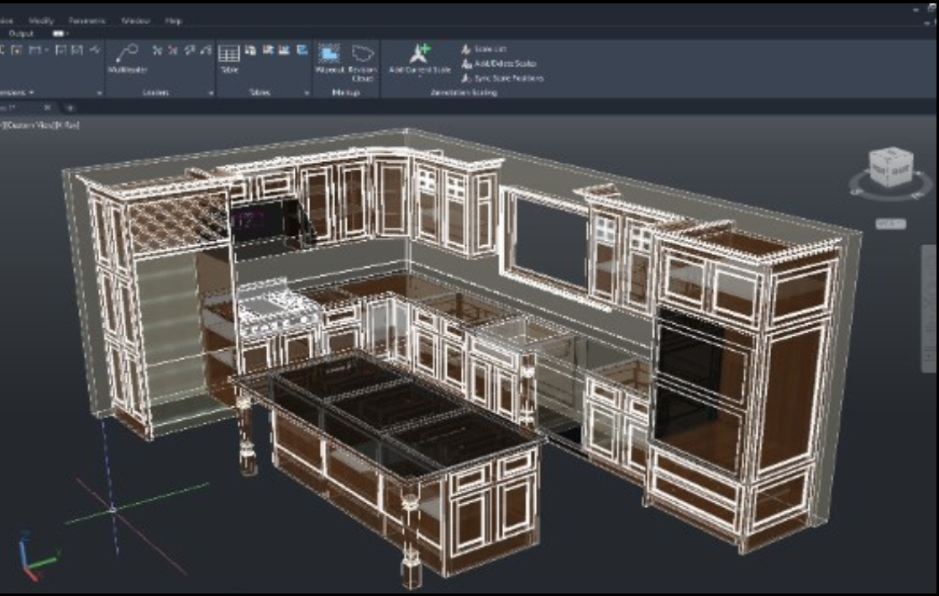The height and width of the screenshot is (596, 939).
Task: Click the new drawing tab plus button
Action: (x=71, y=108)
